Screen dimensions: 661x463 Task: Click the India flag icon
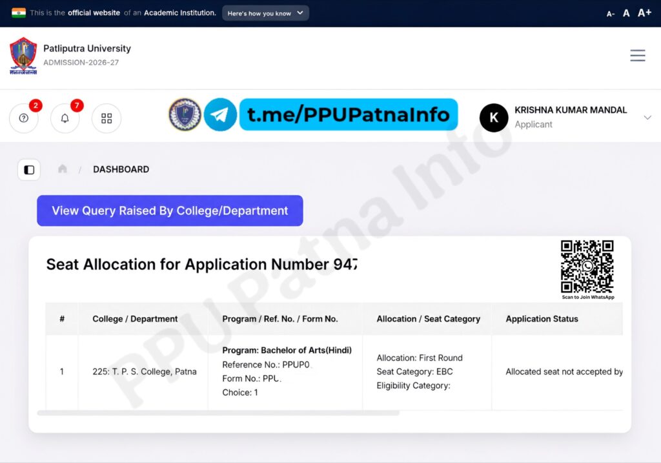tap(19, 13)
